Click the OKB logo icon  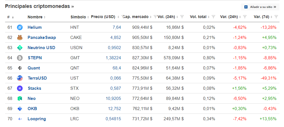pyautogui.click(x=20, y=109)
